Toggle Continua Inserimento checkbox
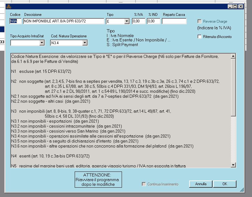Image resolution: width=252 pixels, height=197 pixels. click(x=144, y=184)
